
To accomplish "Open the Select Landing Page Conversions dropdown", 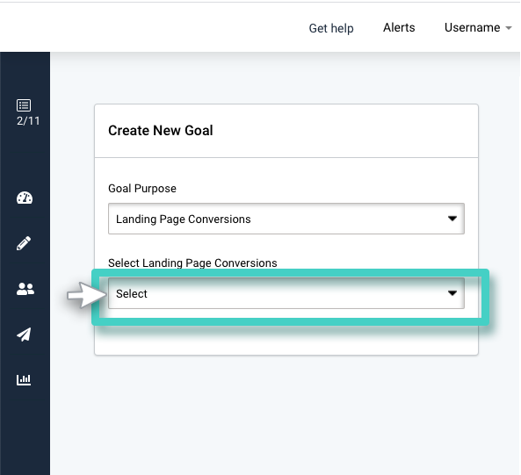I will pos(286,293).
